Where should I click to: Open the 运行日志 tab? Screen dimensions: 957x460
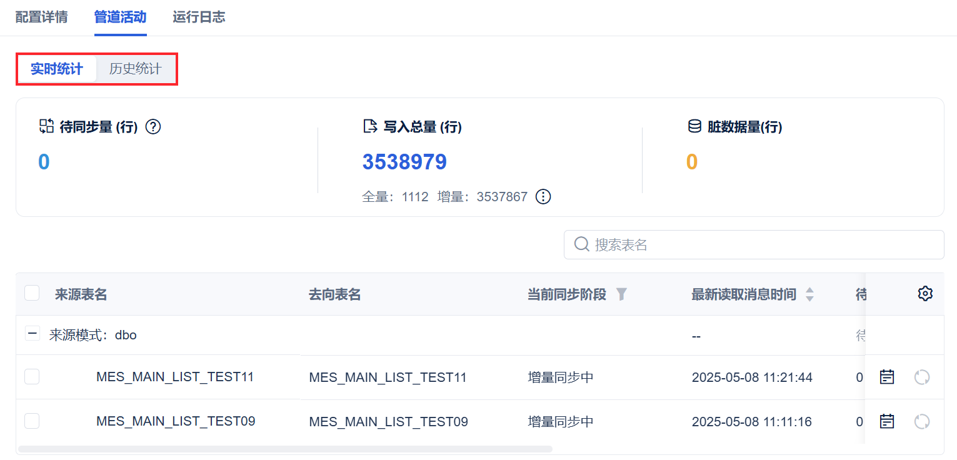coord(199,17)
